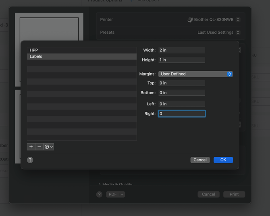Click the Brother printer icon
Screen dimensions: 270x216
pos(190,20)
